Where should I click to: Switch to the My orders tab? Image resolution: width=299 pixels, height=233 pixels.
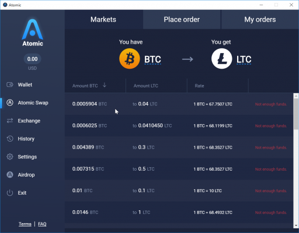click(260, 19)
